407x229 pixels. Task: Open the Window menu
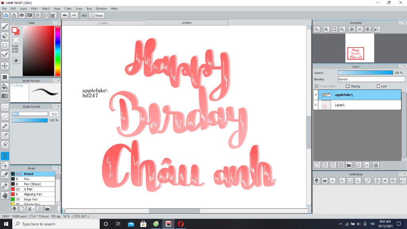pyautogui.click(x=101, y=9)
